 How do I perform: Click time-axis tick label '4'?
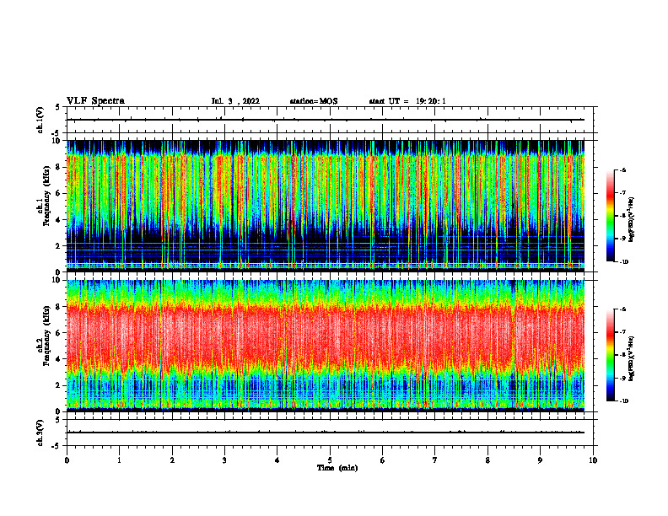[277, 460]
